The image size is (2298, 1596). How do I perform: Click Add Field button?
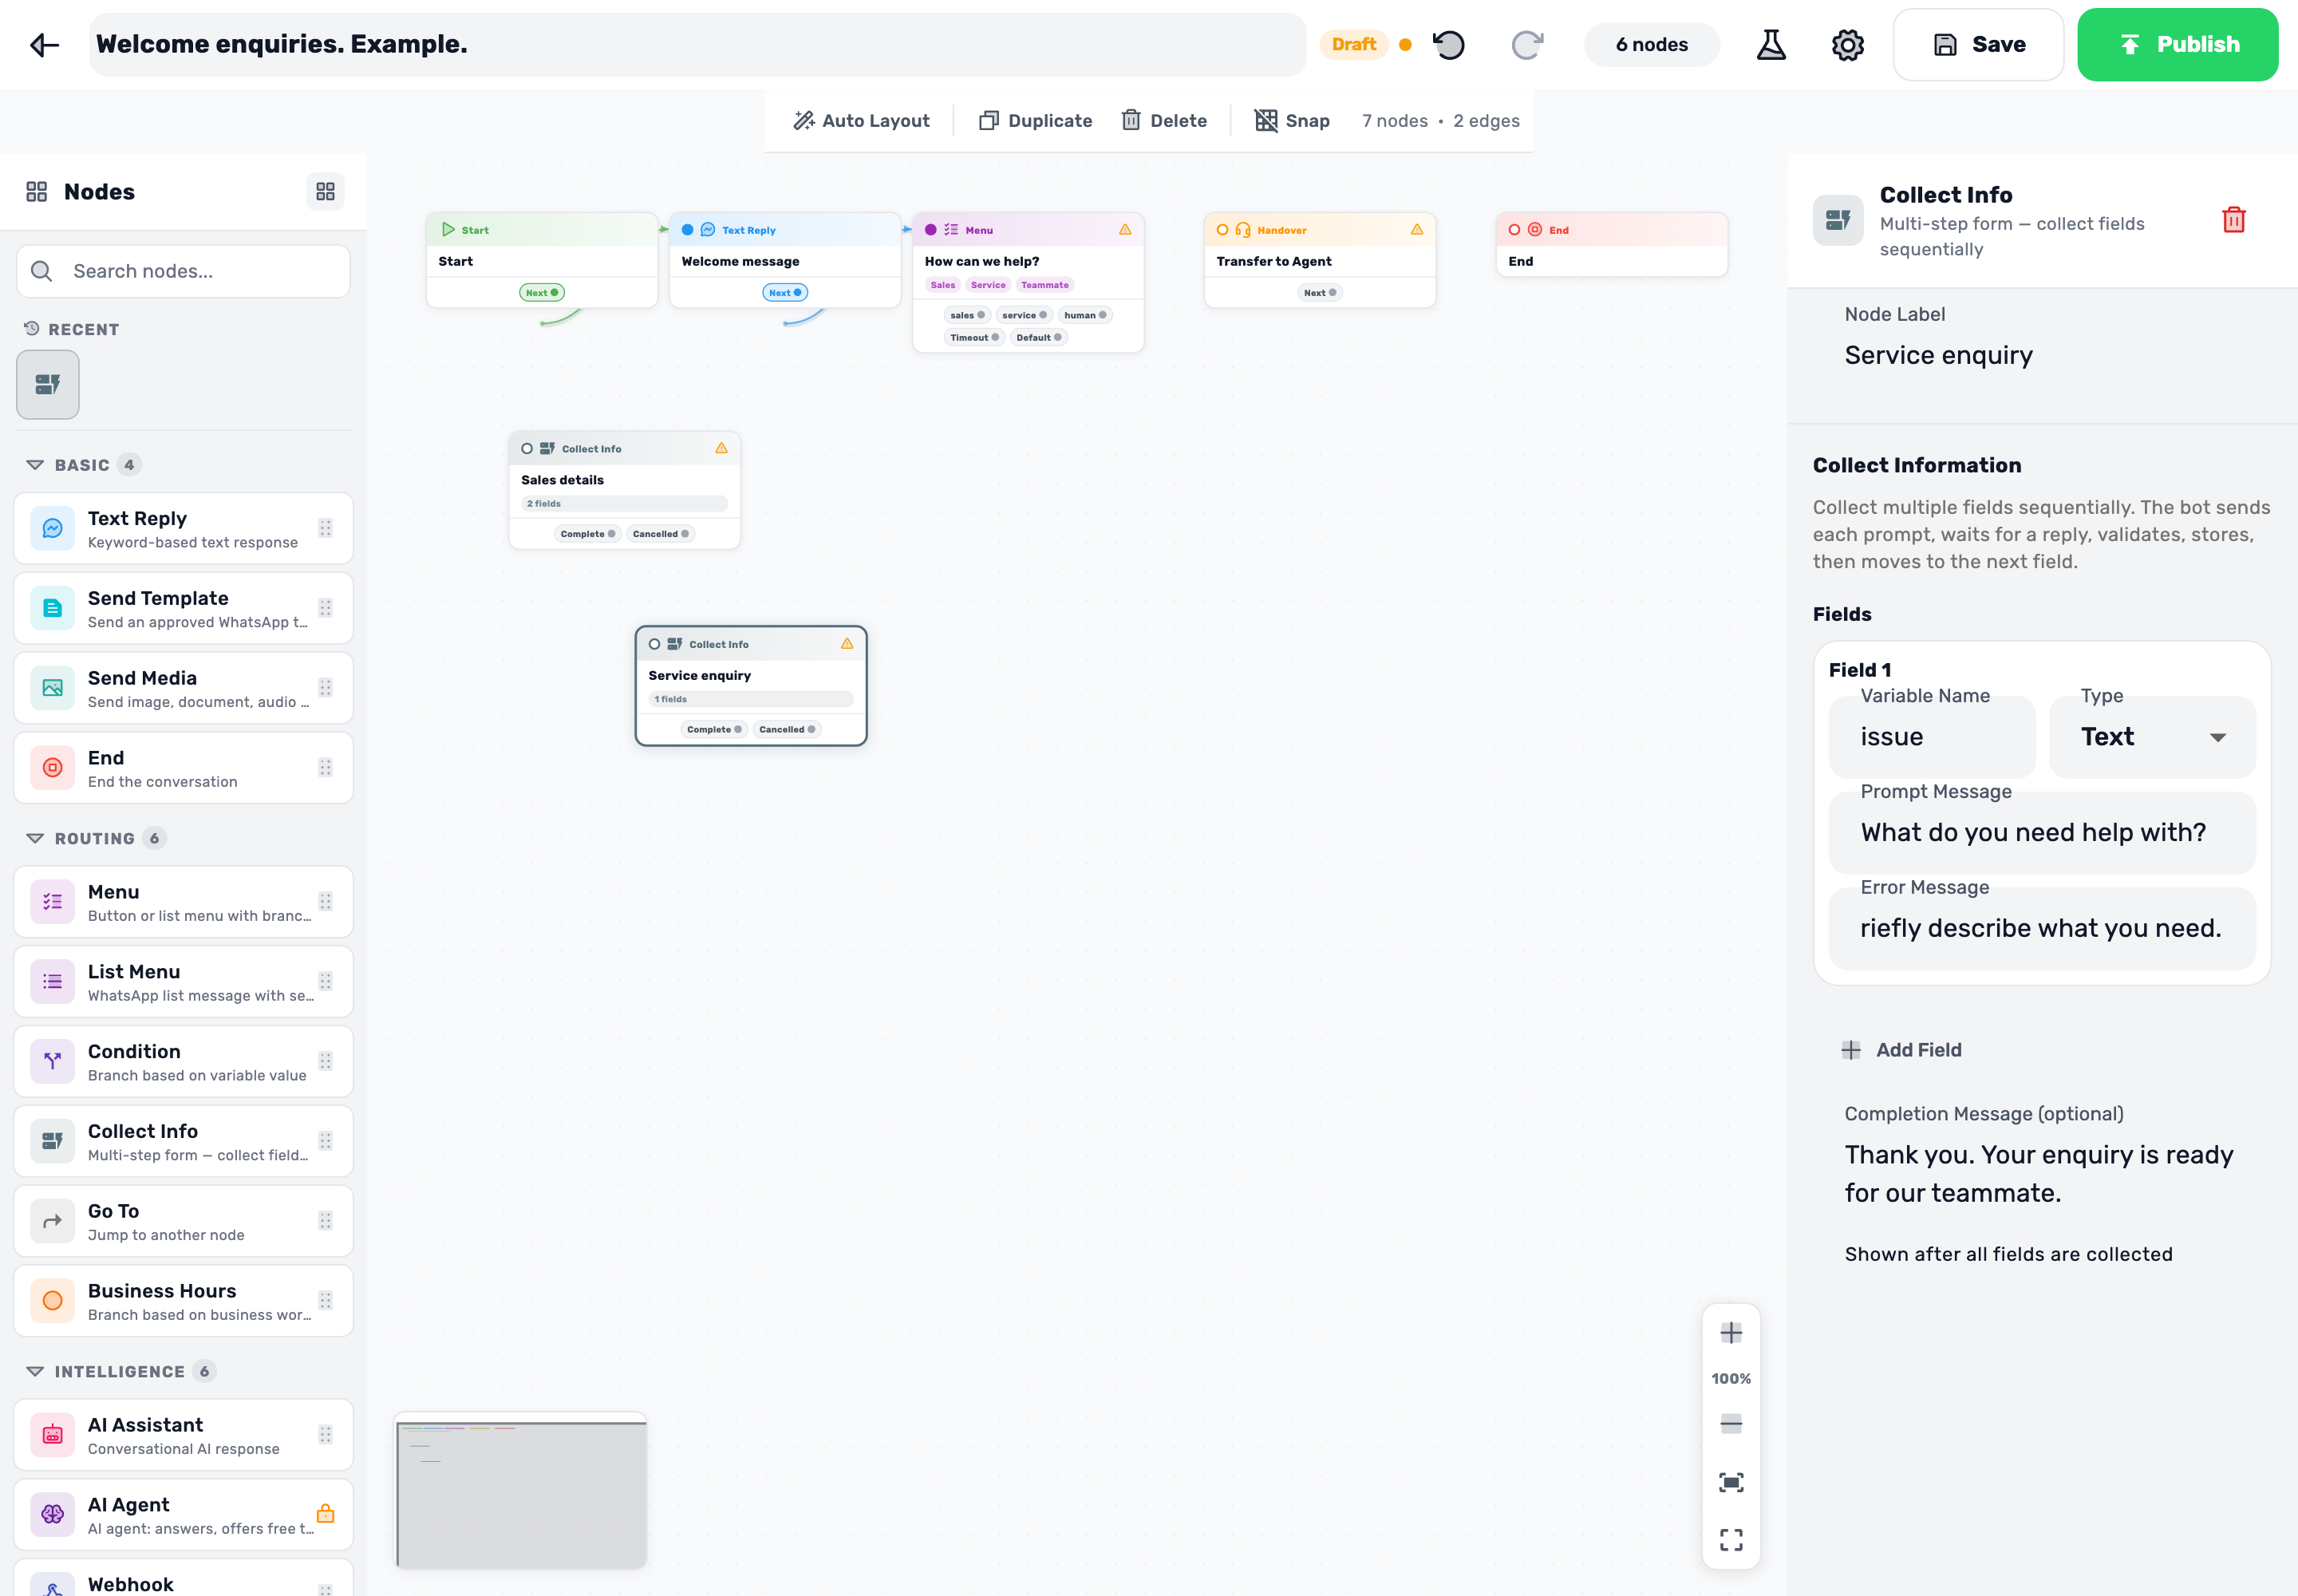point(1902,1050)
